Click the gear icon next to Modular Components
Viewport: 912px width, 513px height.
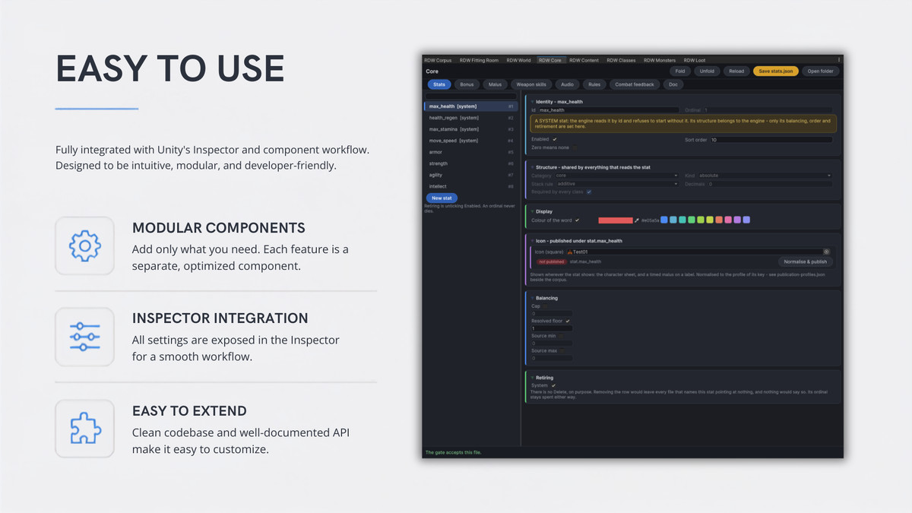[x=84, y=245]
